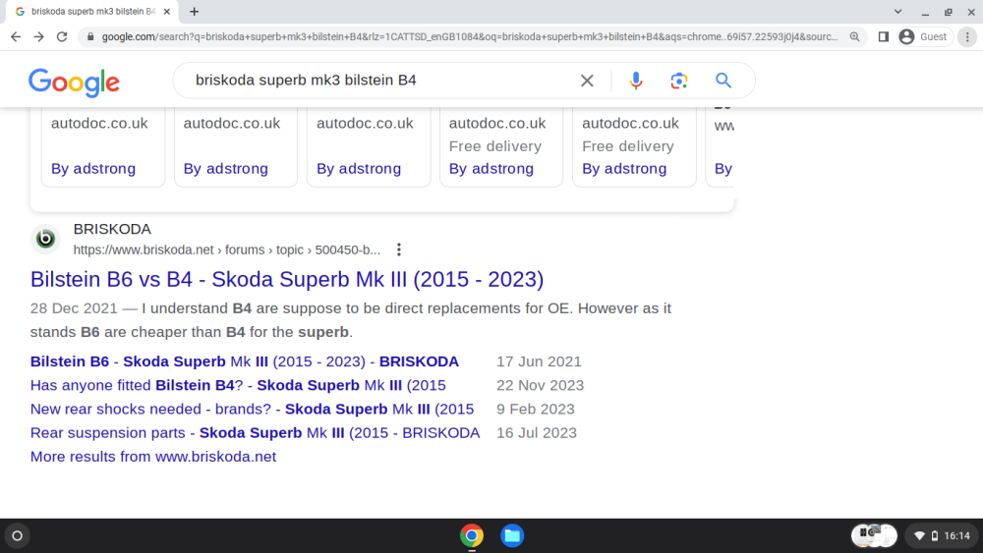This screenshot has width=983, height=553.
Task: View site information lock icon
Action: [x=90, y=37]
